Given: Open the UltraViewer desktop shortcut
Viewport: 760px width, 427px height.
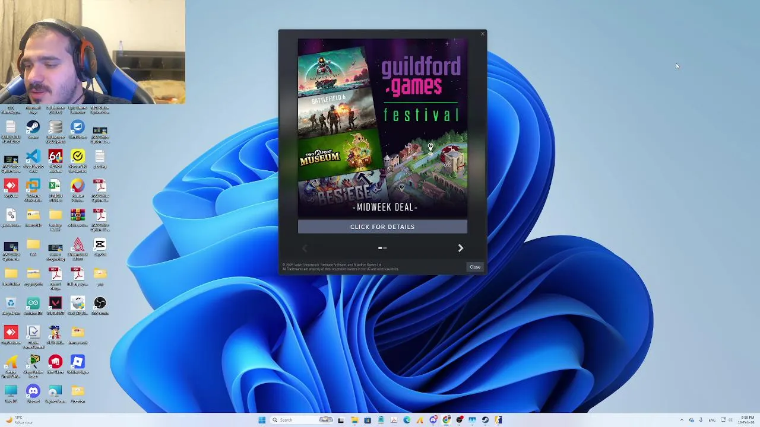Looking at the screenshot, I should pos(78,130).
